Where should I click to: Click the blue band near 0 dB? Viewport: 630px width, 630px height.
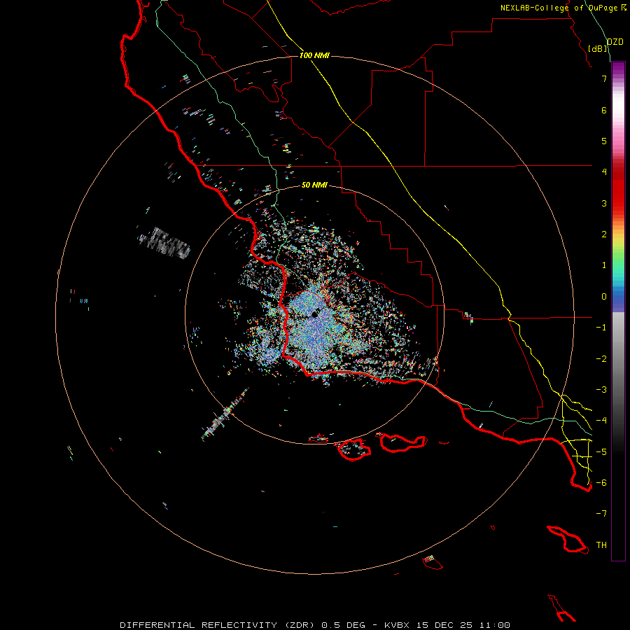coord(618,300)
